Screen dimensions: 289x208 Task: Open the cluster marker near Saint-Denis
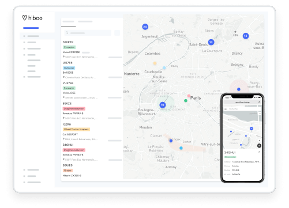[211, 42]
